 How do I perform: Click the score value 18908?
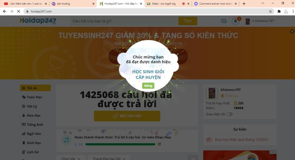239,108
